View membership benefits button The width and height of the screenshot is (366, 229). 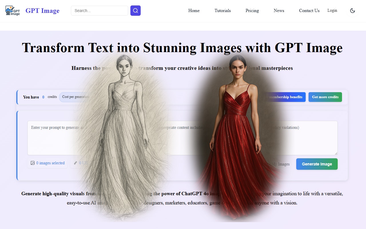[x=285, y=97]
